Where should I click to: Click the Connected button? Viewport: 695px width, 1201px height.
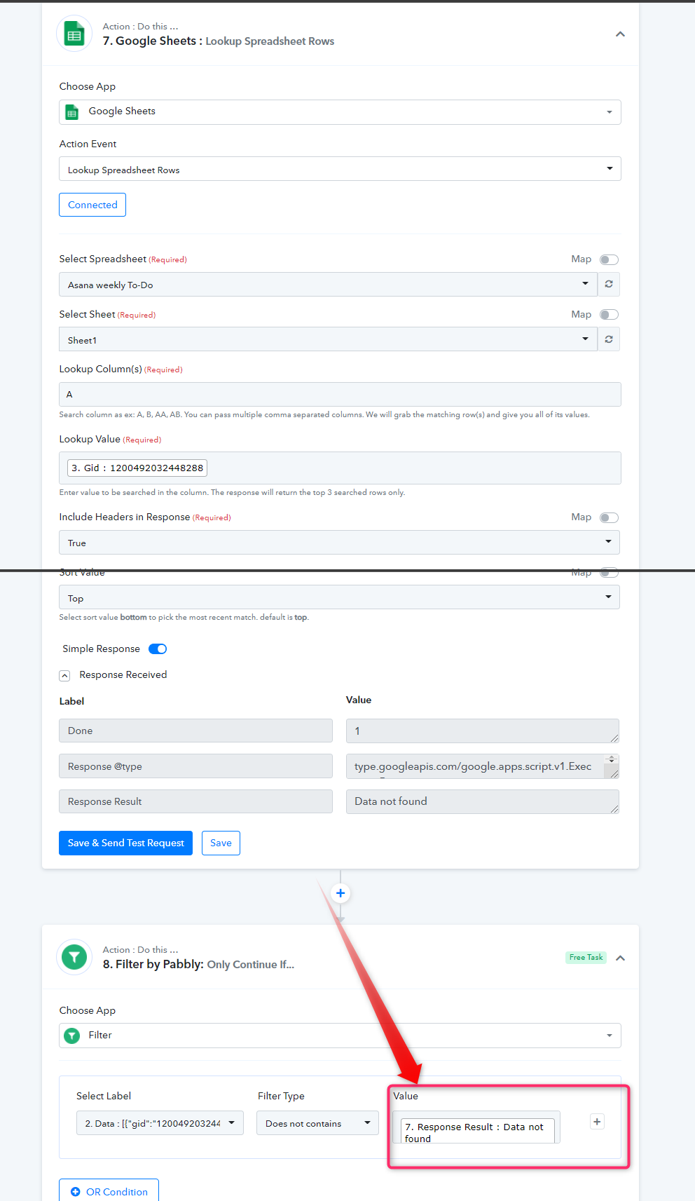point(92,205)
